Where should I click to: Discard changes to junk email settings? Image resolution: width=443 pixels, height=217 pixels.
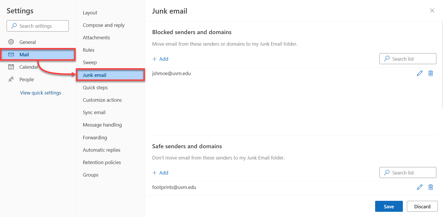click(422, 206)
